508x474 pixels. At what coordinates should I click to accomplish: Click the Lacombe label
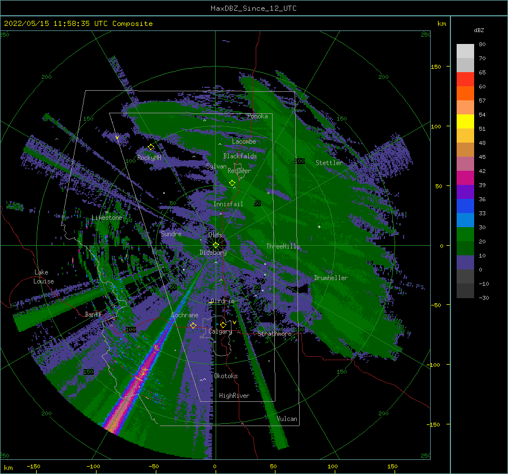point(244,141)
